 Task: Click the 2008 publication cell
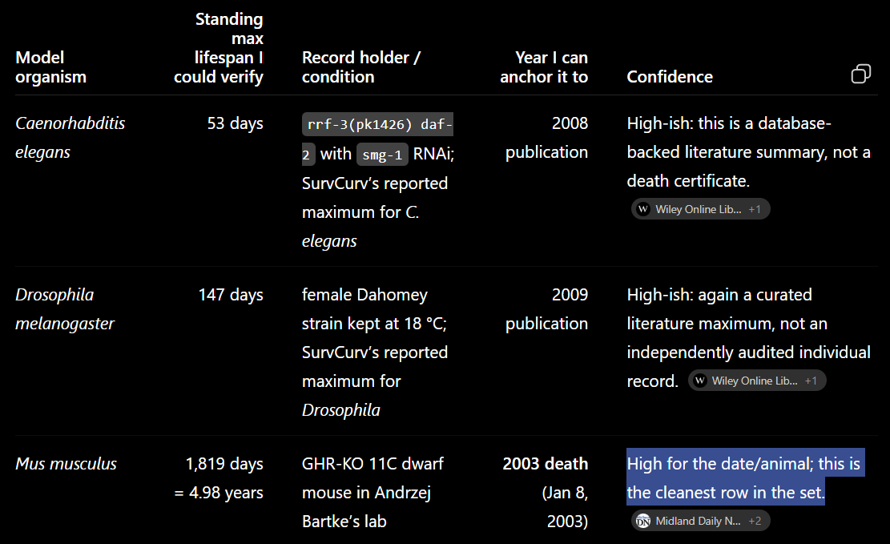tap(546, 138)
